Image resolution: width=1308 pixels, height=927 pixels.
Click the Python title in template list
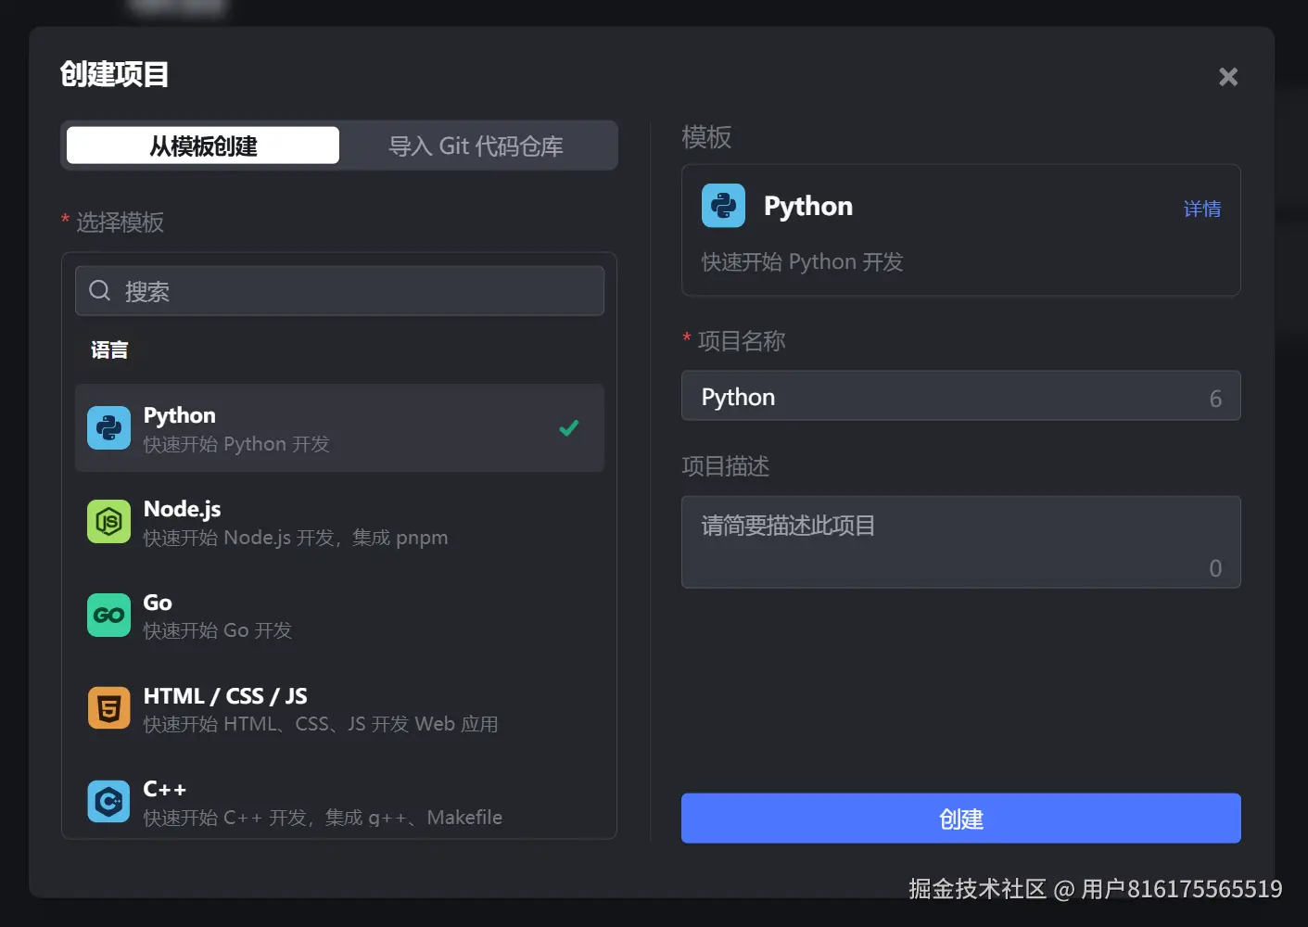(x=180, y=415)
